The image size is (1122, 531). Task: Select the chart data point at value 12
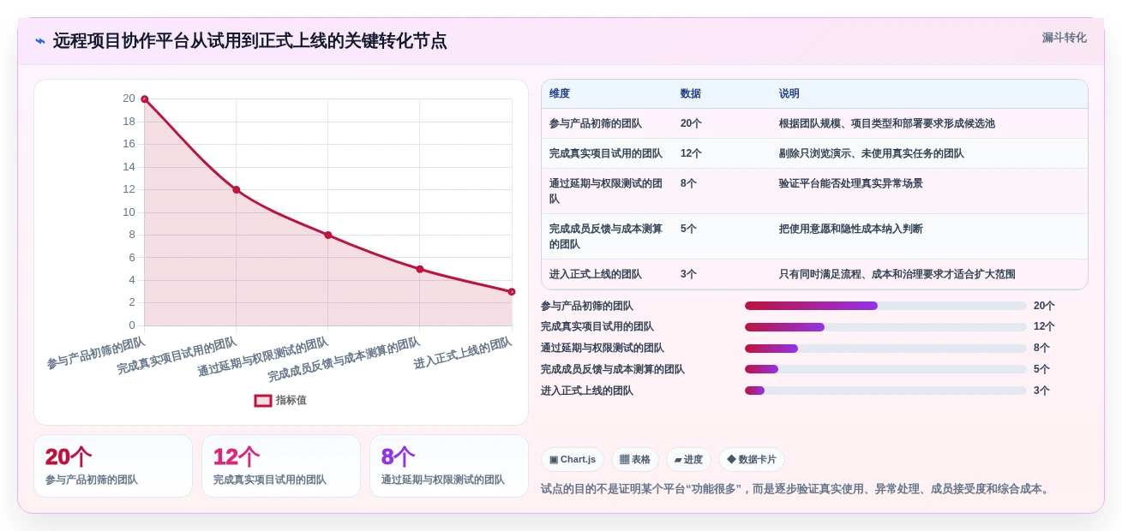(237, 189)
